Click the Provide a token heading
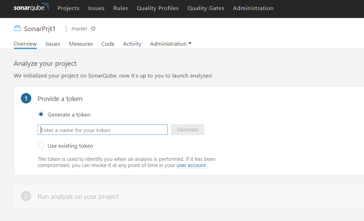 pos(60,99)
